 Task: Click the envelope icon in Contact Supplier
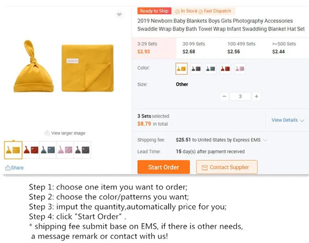pyautogui.click(x=204, y=167)
